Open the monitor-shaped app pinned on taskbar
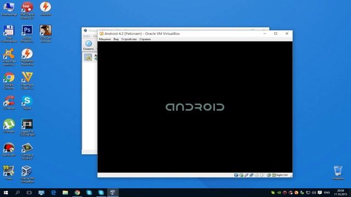Image resolution: width=351 pixels, height=197 pixels. 41,193
